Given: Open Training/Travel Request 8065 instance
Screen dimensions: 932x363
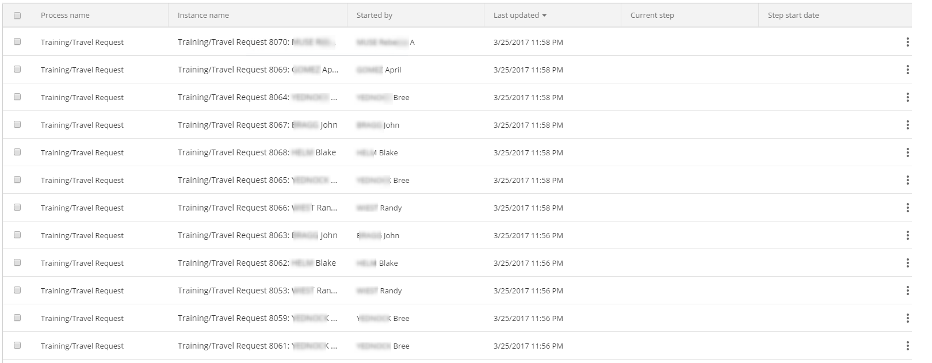Looking at the screenshot, I should tap(257, 180).
